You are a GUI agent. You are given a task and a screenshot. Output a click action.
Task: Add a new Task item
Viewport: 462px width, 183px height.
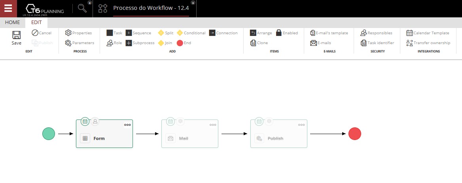114,33
